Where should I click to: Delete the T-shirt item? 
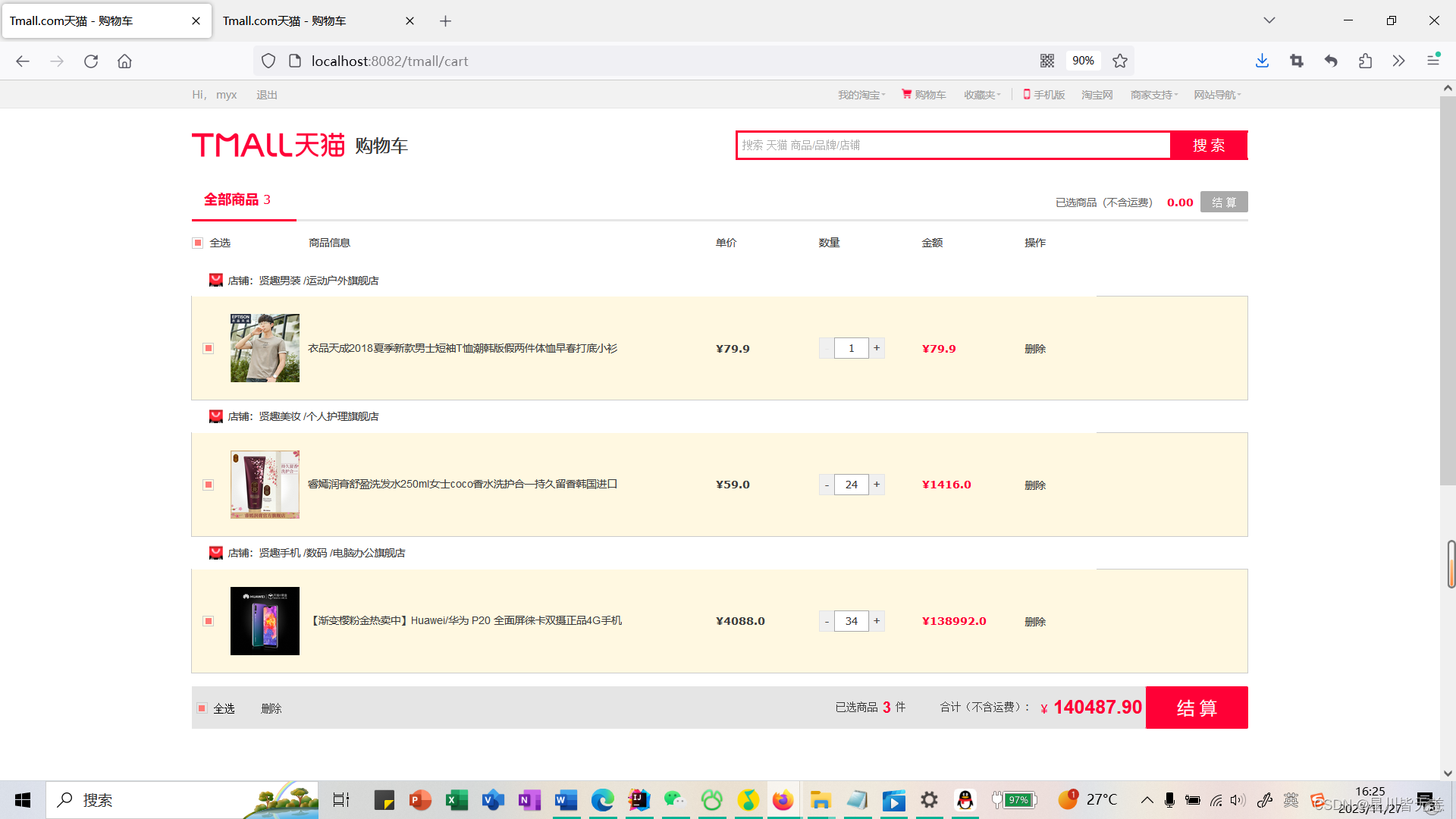(x=1035, y=349)
